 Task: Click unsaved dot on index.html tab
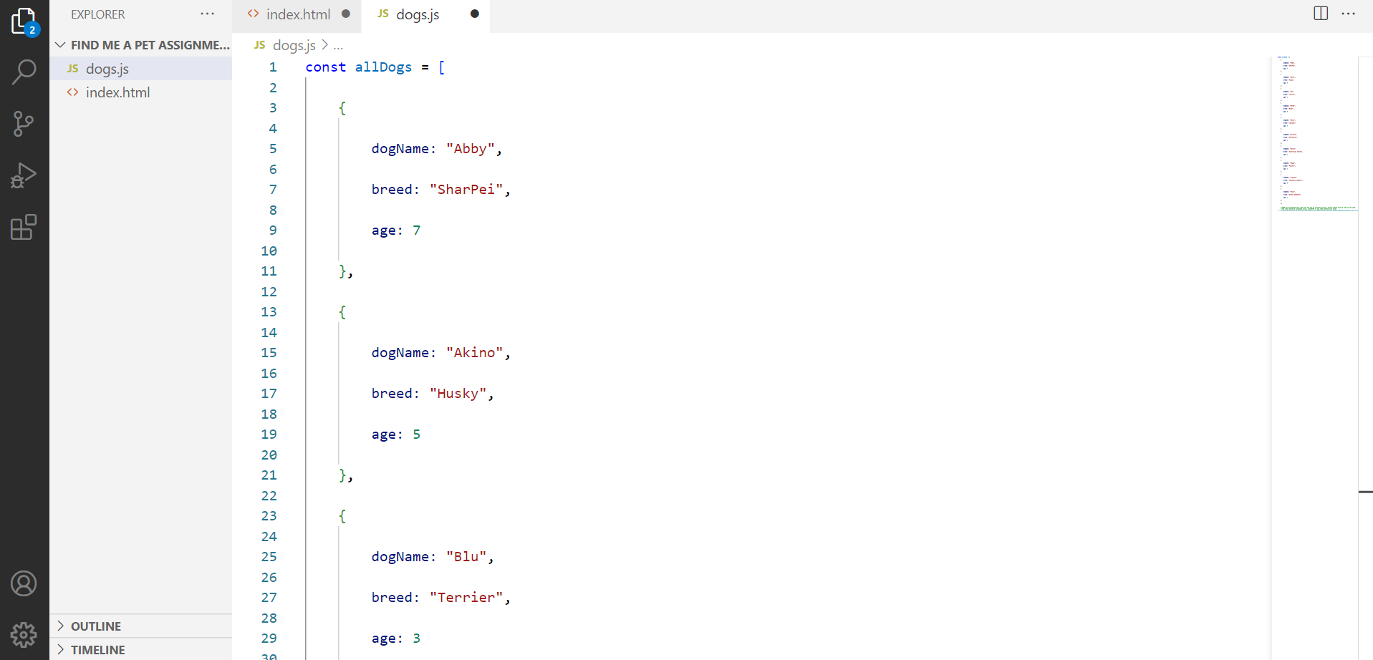(346, 14)
